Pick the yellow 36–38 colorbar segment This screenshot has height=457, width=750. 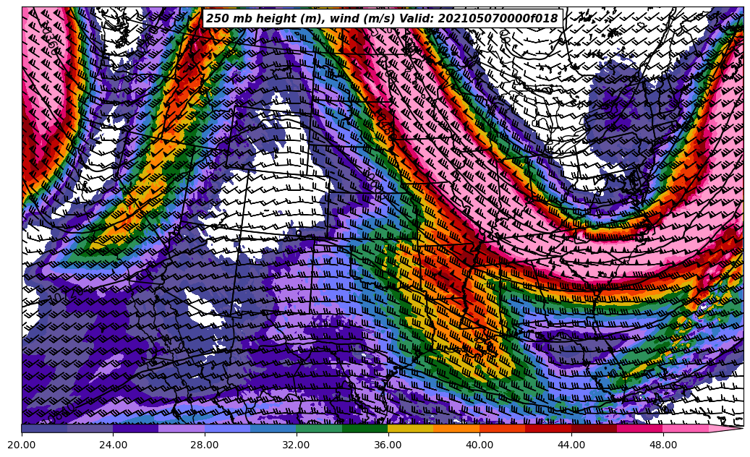coord(411,428)
